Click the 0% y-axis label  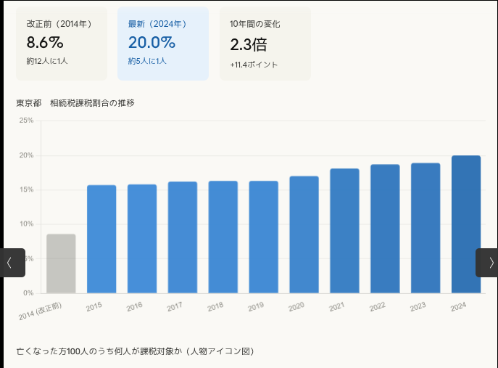[x=28, y=293]
